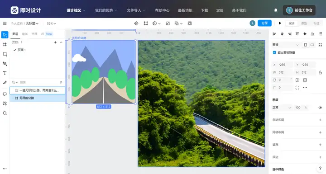Click the fit-to-content collapse icon beside orientation
Image resolution: width=326 pixels, height=174 pixels.
pos(320,45)
